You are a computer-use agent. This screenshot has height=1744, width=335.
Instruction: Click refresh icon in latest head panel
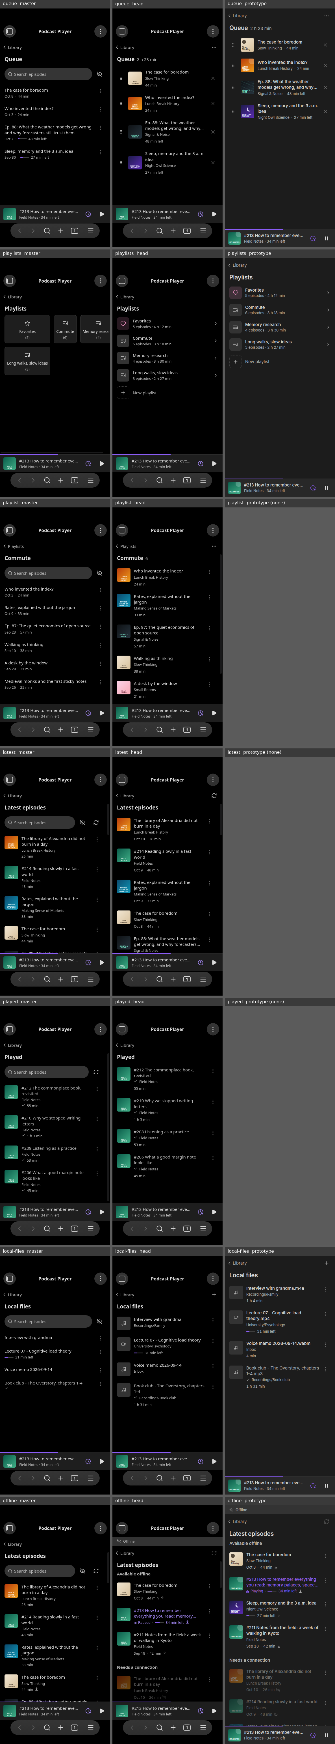214,796
